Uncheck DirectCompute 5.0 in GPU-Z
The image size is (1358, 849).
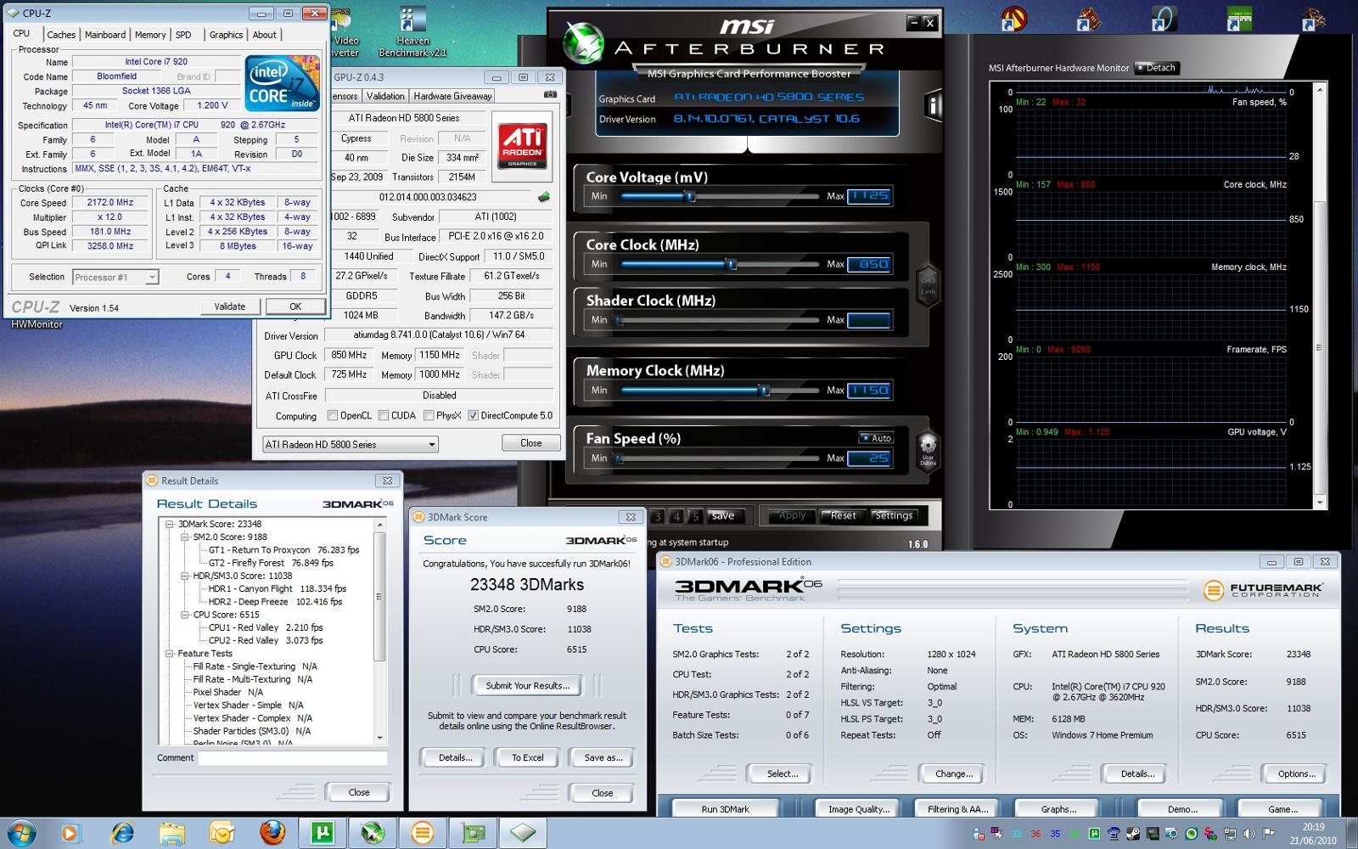click(x=473, y=415)
